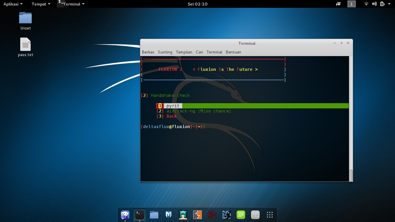
Task: Open the Terminal menu in the menubar
Action: point(214,52)
